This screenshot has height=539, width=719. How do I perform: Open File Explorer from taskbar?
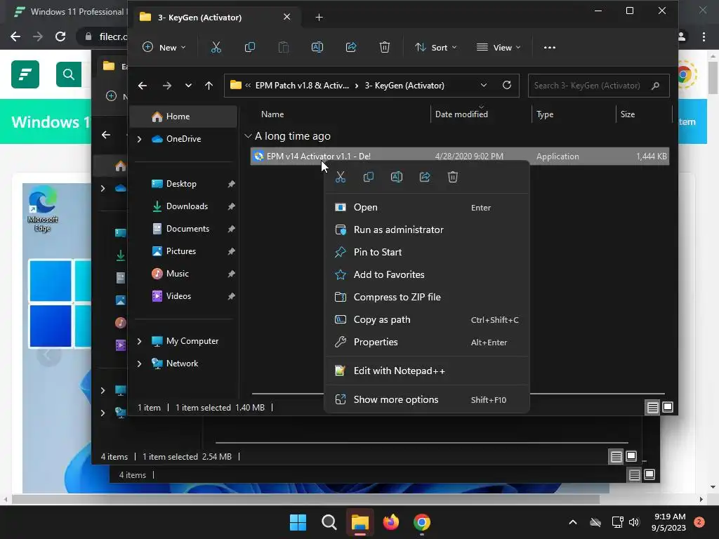pyautogui.click(x=360, y=522)
